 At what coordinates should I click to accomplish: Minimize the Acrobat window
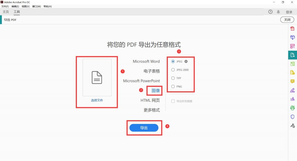coord(274,2)
